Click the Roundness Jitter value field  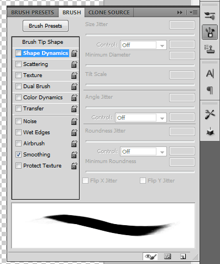click(182, 131)
